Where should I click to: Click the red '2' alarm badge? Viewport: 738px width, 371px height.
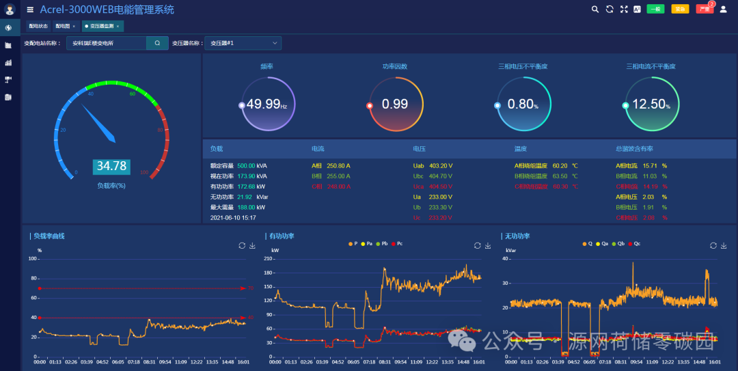point(711,4)
